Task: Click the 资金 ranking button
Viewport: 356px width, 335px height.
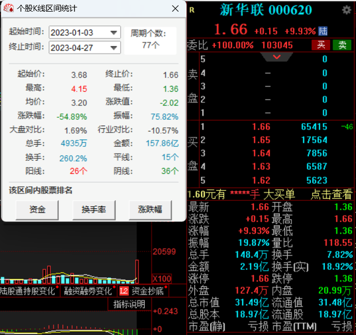Action: pos(37,210)
